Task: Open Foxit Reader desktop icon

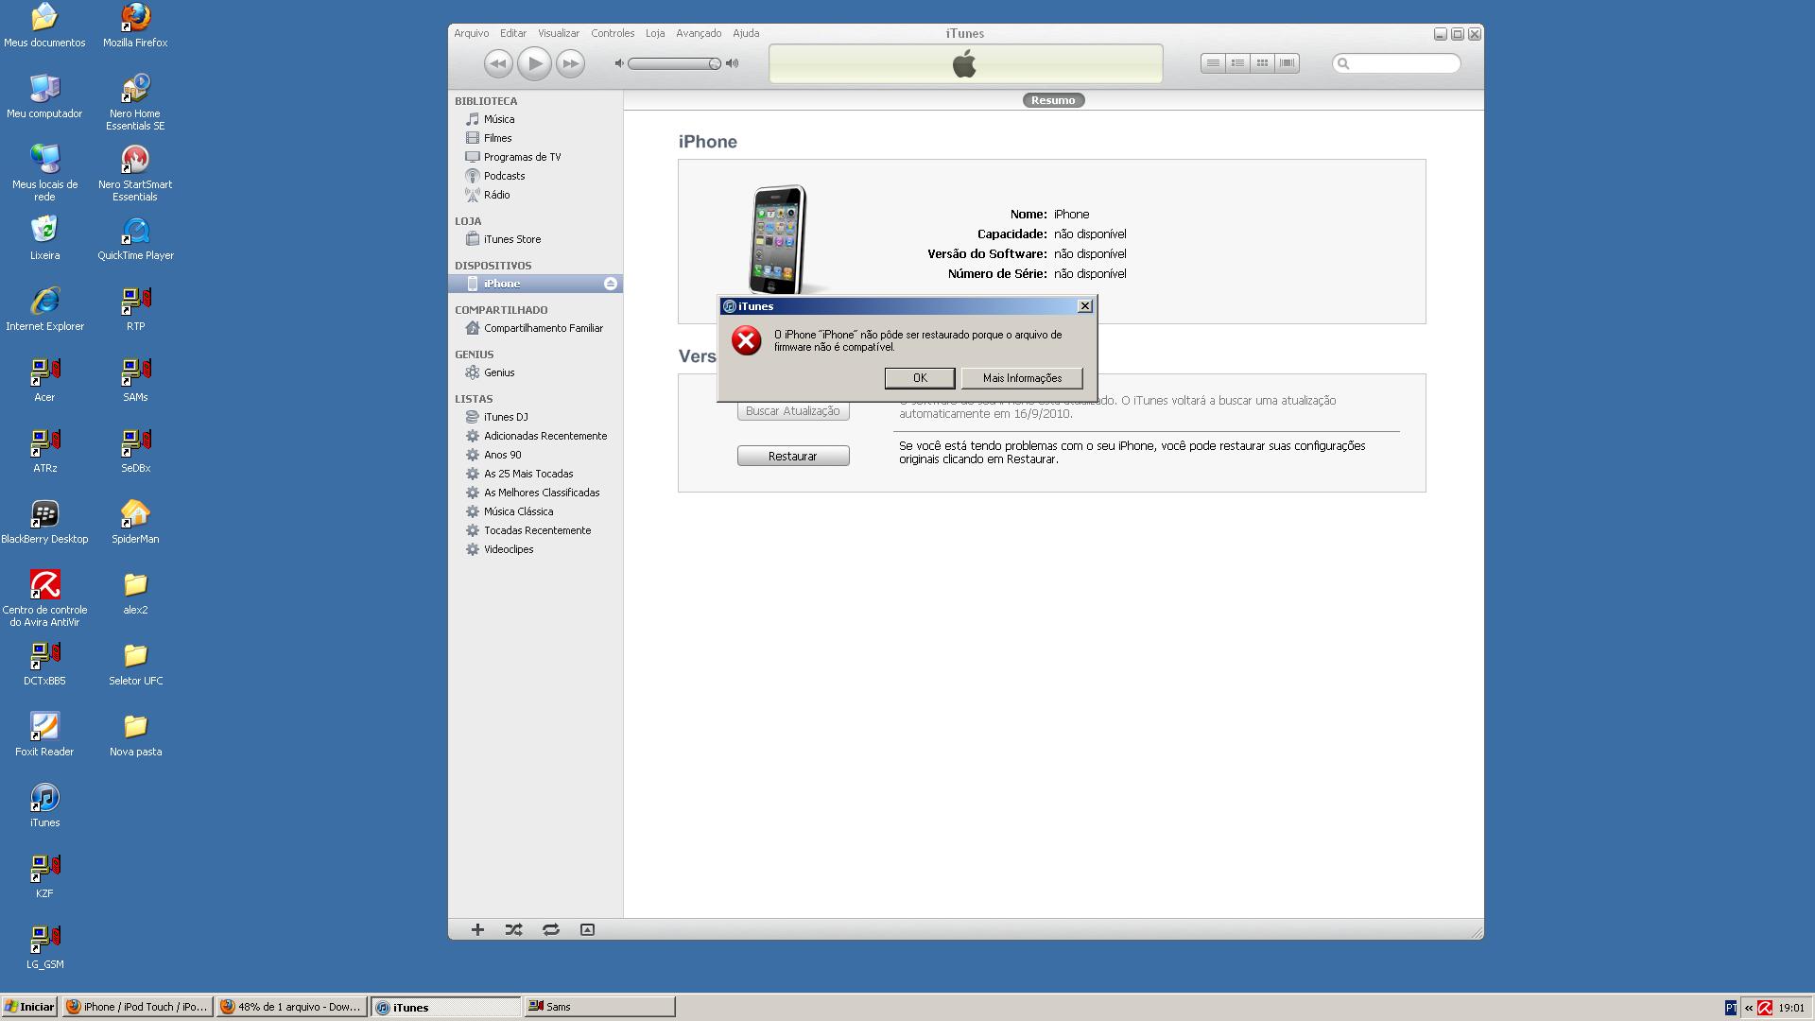Action: (44, 735)
